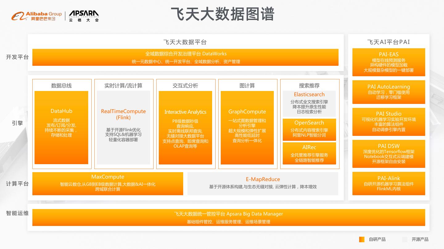Image resolution: width=444 pixels, height=249 pixels.
Task: Select the DataWorks platform banner
Action: click(185, 57)
